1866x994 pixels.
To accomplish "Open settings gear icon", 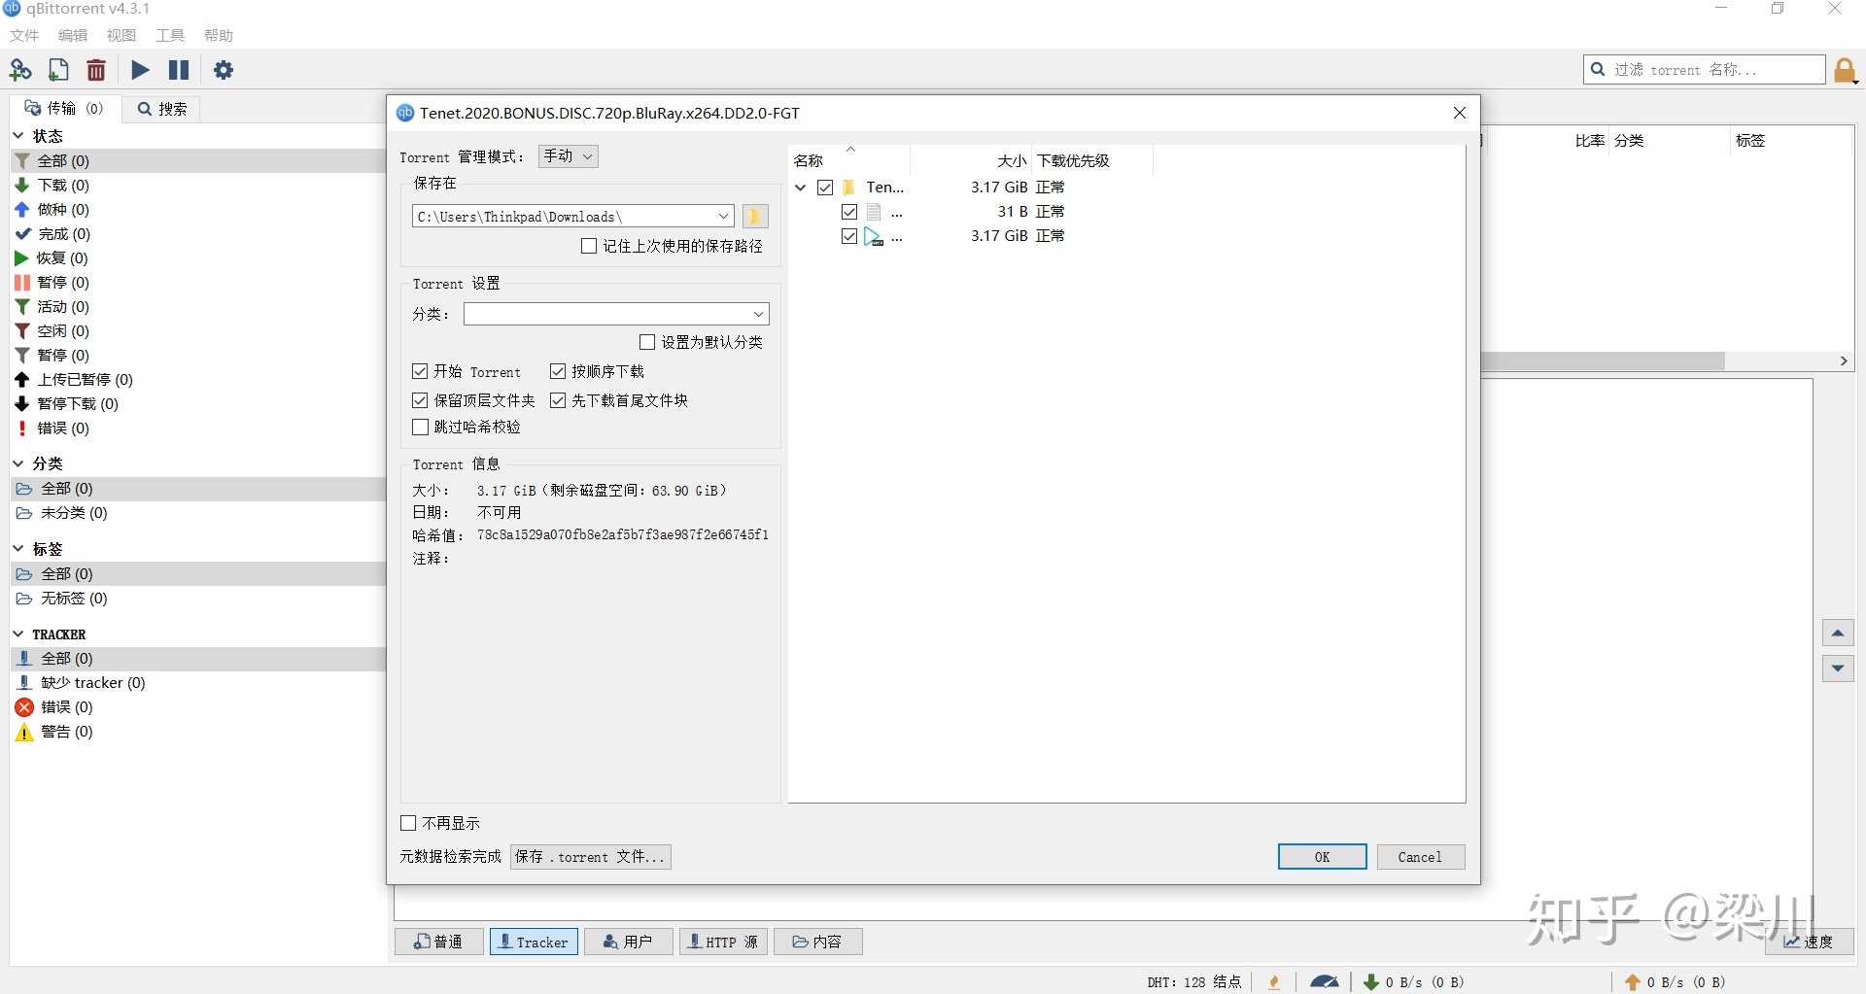I will tap(224, 70).
